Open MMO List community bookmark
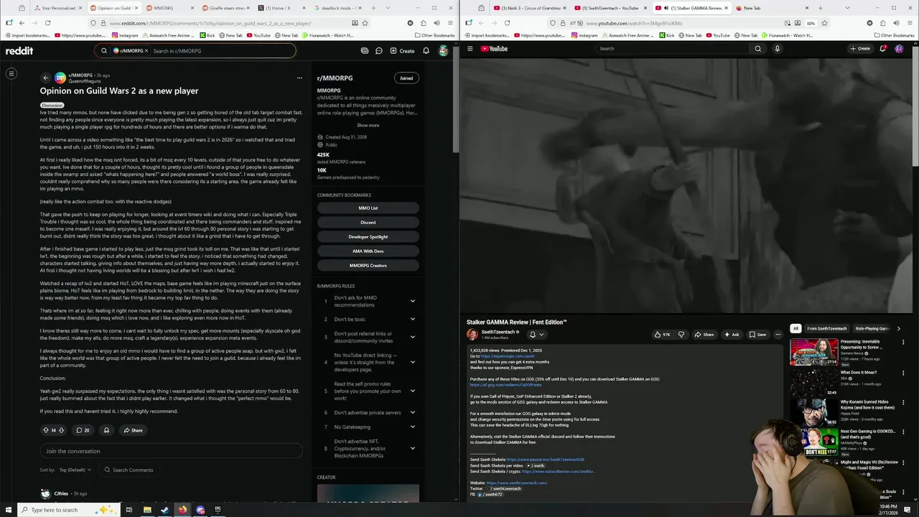Image resolution: width=919 pixels, height=517 pixels. 368,208
